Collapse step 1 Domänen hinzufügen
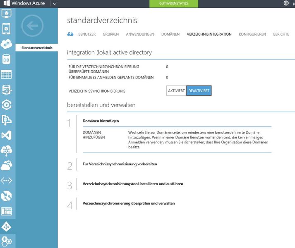The image size is (295, 248). (x=101, y=121)
